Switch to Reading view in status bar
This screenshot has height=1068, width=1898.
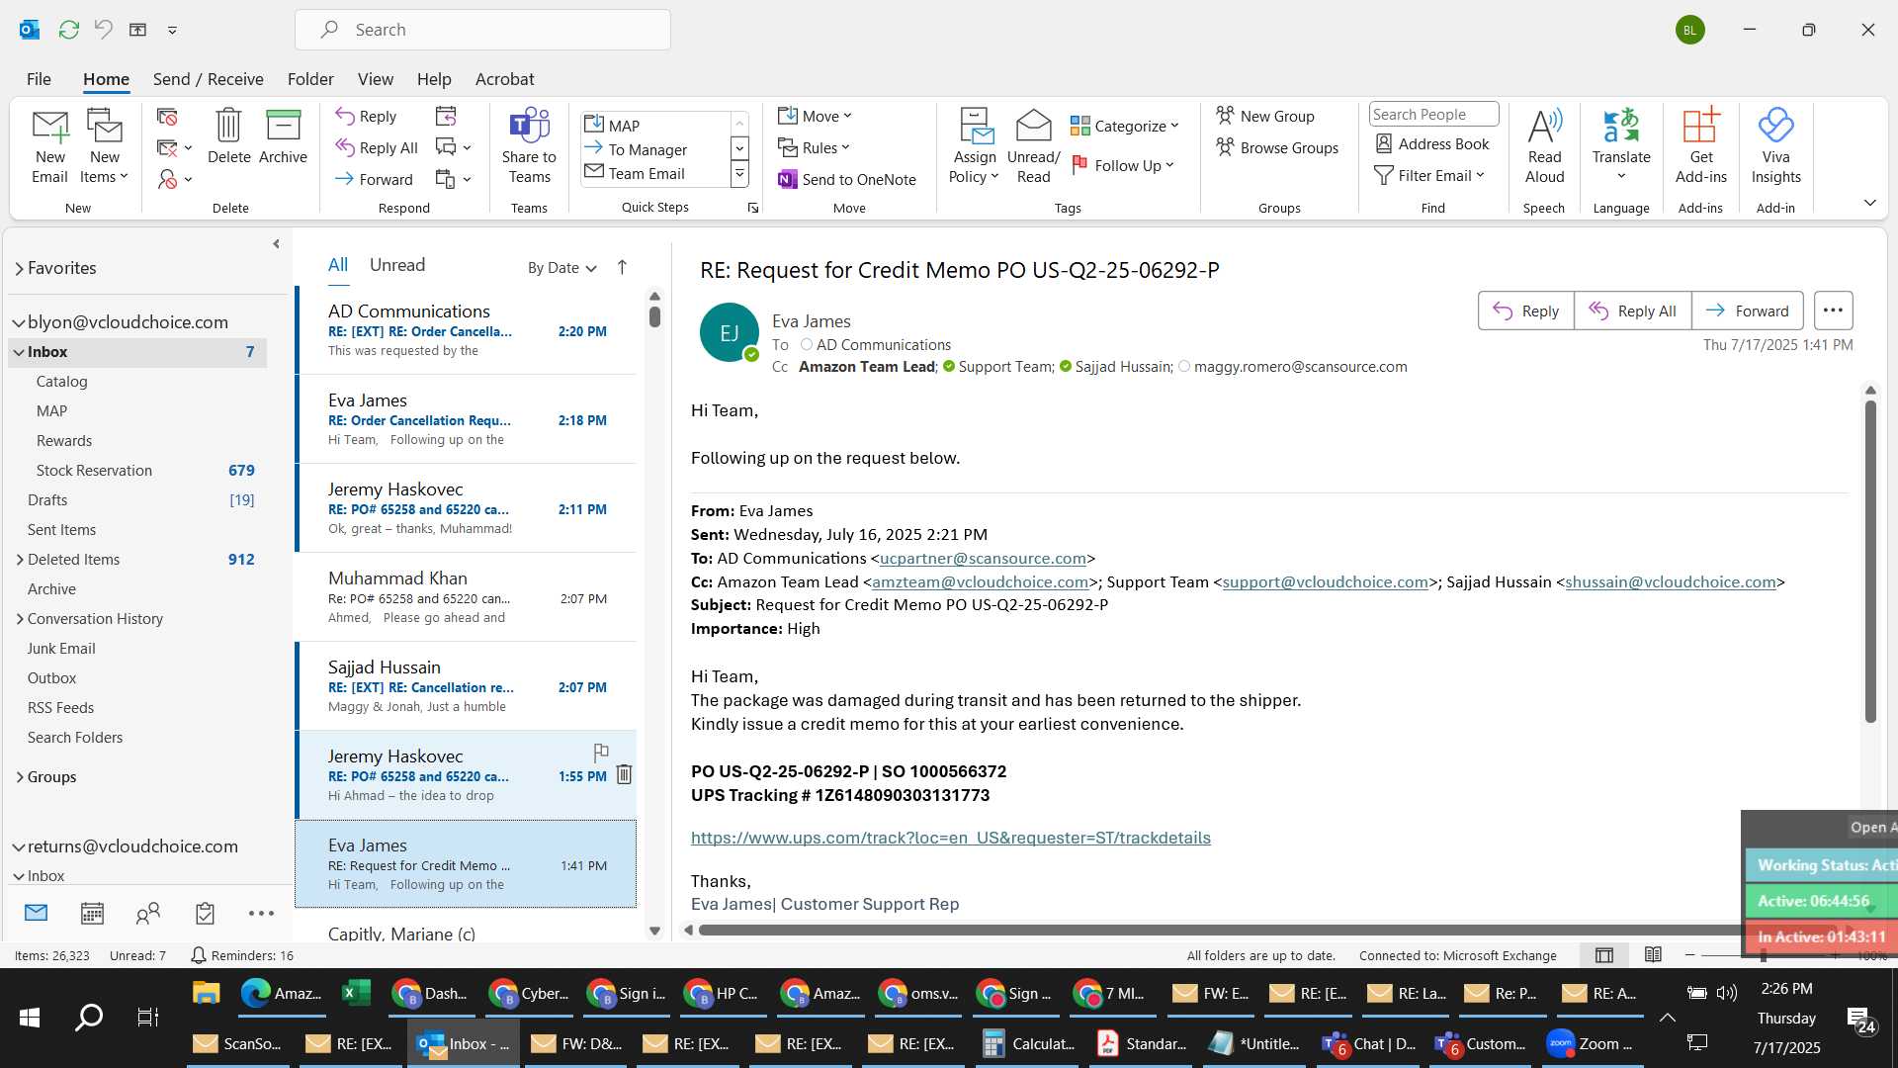coord(1653,955)
